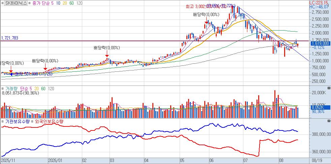The width and height of the screenshot is (331, 164).
Task: Click the current price tag 1,619,000
Action: click(x=321, y=44)
